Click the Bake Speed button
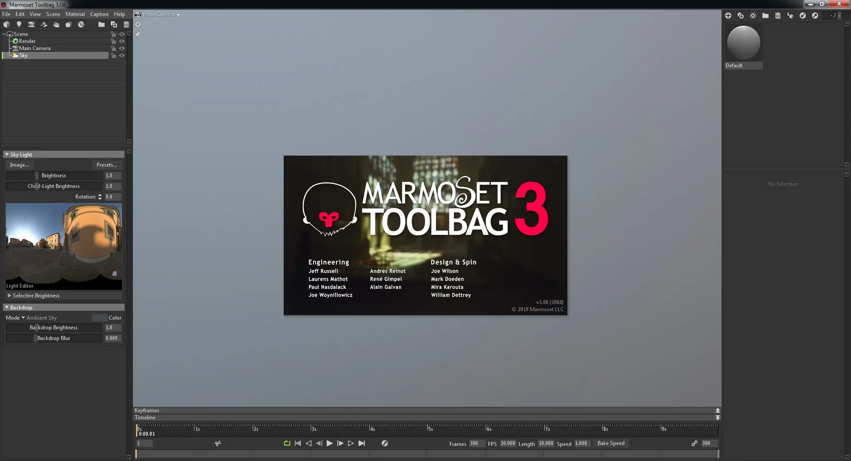851x461 pixels. tap(611, 443)
